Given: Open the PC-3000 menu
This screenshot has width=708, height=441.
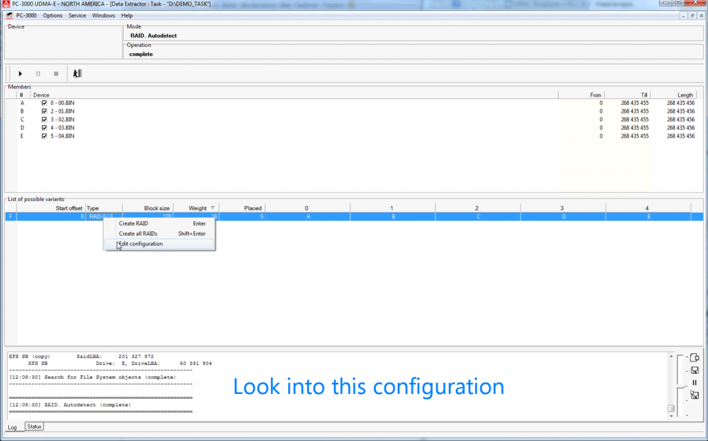Looking at the screenshot, I should 26,15.
